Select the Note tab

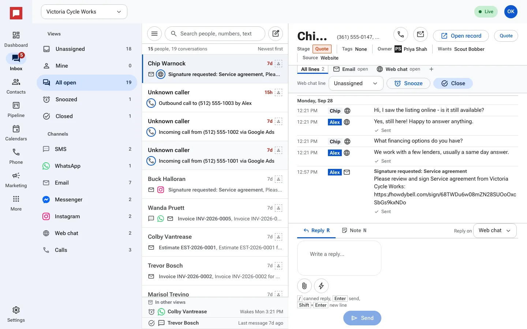[354, 231]
